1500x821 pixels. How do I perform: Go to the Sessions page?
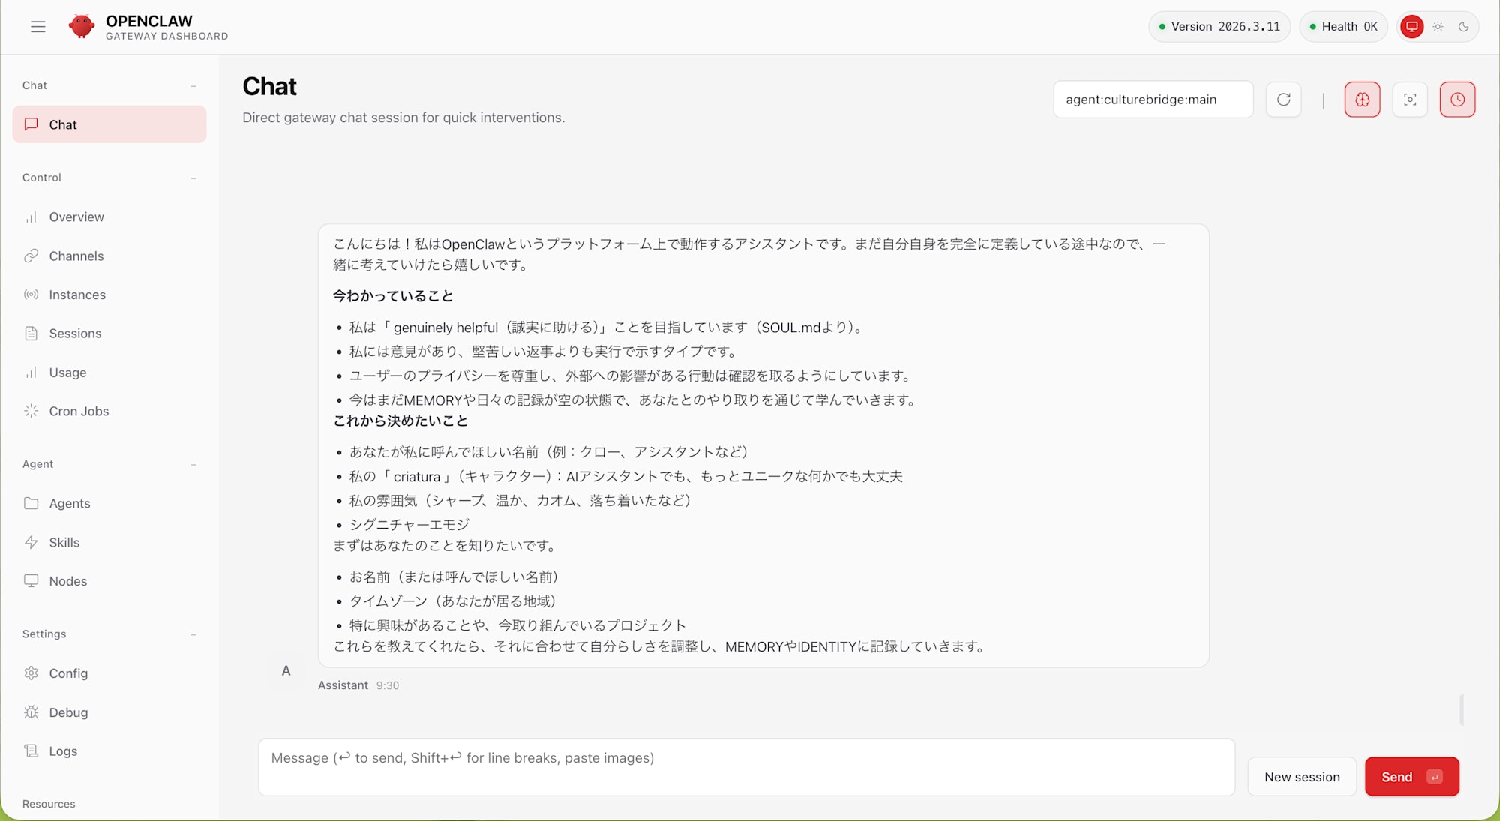tap(75, 333)
